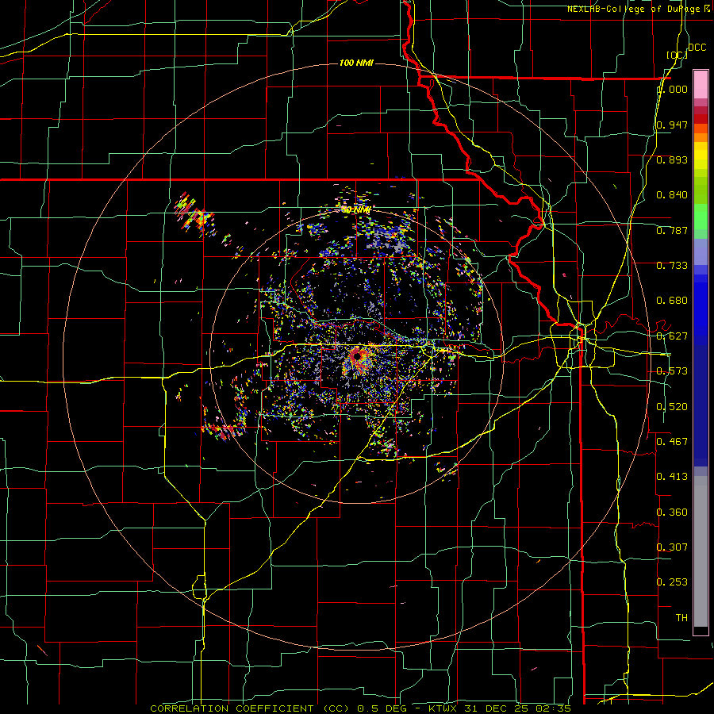
Task: Click the 0.840 scale value
Action: 672,195
